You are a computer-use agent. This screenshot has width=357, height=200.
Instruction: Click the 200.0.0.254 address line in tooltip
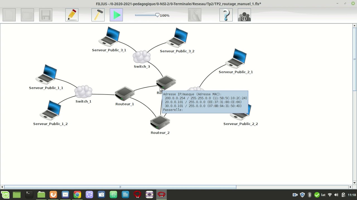(x=206, y=98)
